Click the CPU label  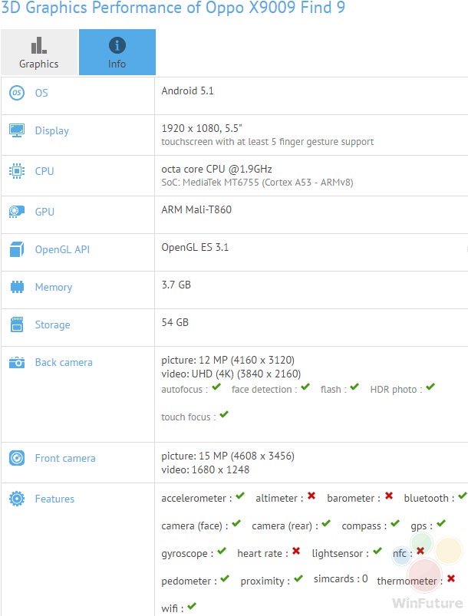coord(44,171)
